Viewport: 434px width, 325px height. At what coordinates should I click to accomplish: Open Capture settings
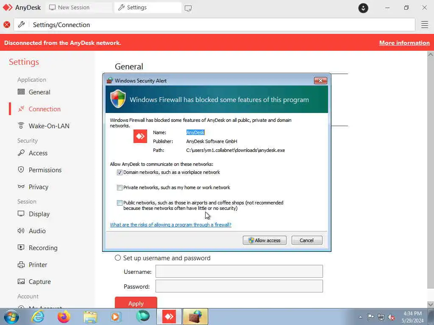click(x=34, y=281)
